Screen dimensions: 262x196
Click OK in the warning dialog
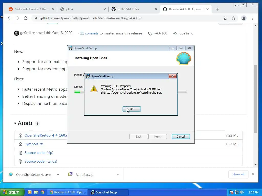pyautogui.click(x=132, y=109)
